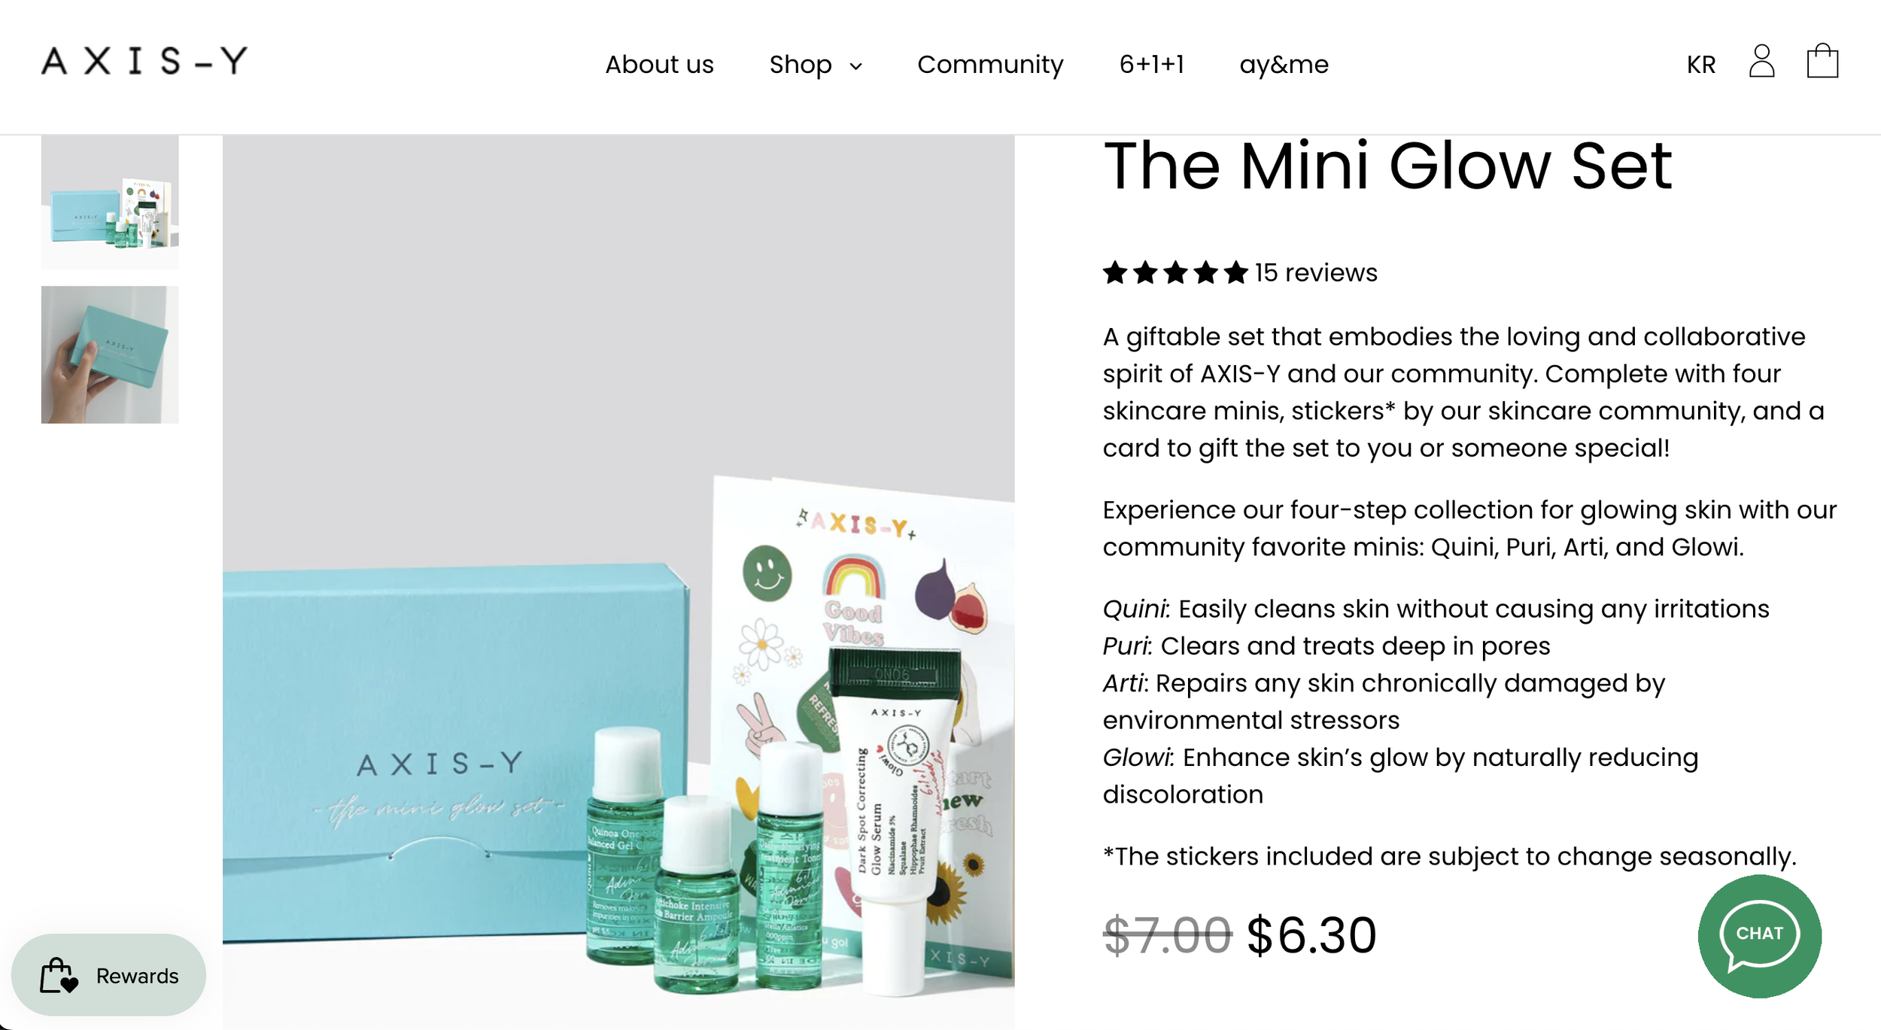
Task: Click the Rewards bag-with-heart icon
Action: tap(59, 975)
